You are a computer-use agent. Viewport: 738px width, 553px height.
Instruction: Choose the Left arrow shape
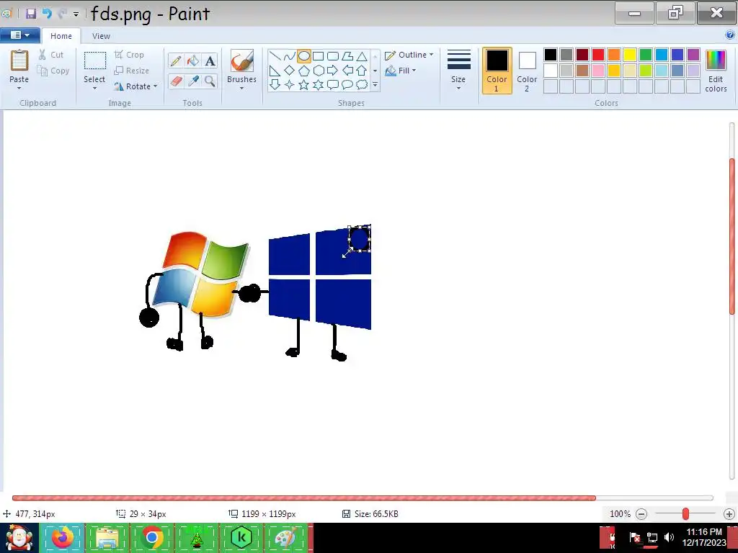pos(347,71)
